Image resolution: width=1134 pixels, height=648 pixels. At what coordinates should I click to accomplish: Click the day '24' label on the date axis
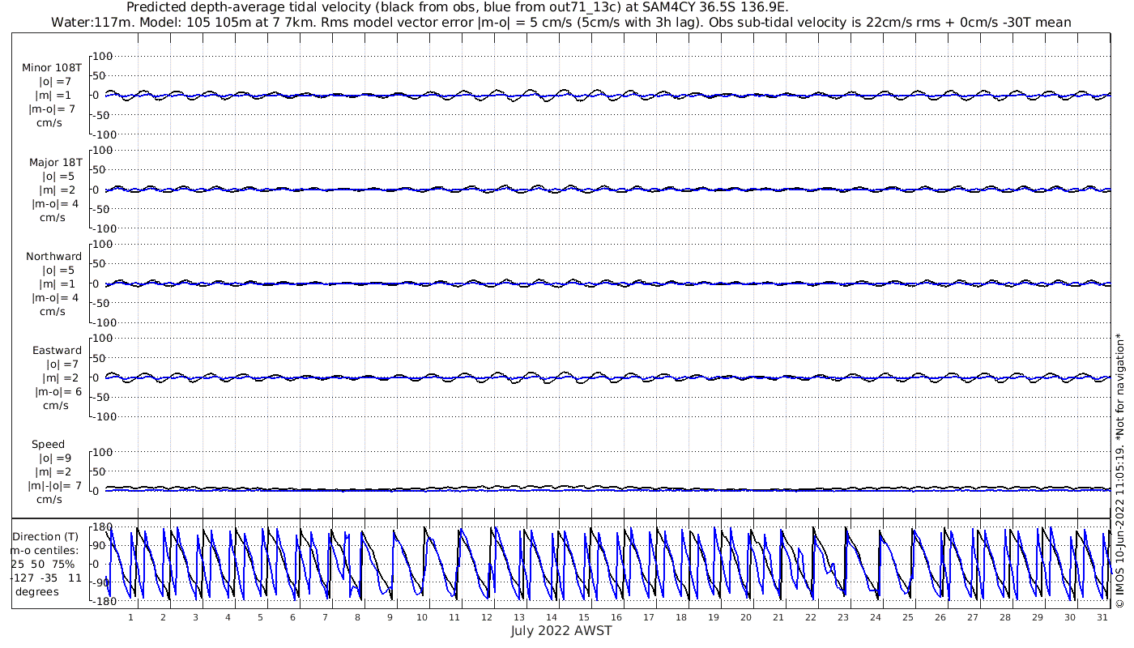[x=876, y=617]
